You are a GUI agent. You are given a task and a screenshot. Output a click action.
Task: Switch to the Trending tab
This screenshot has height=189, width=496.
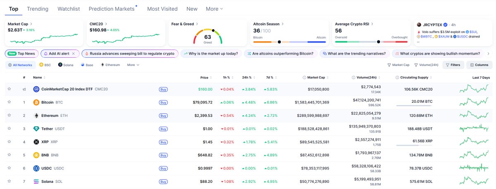38,9
